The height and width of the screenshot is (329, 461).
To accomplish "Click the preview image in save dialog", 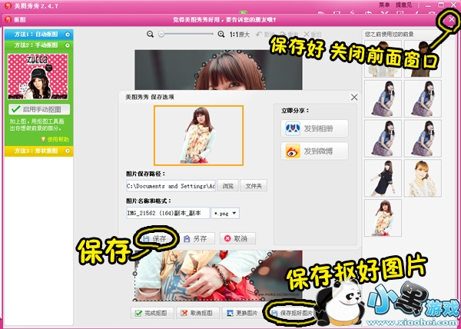I will (x=198, y=135).
